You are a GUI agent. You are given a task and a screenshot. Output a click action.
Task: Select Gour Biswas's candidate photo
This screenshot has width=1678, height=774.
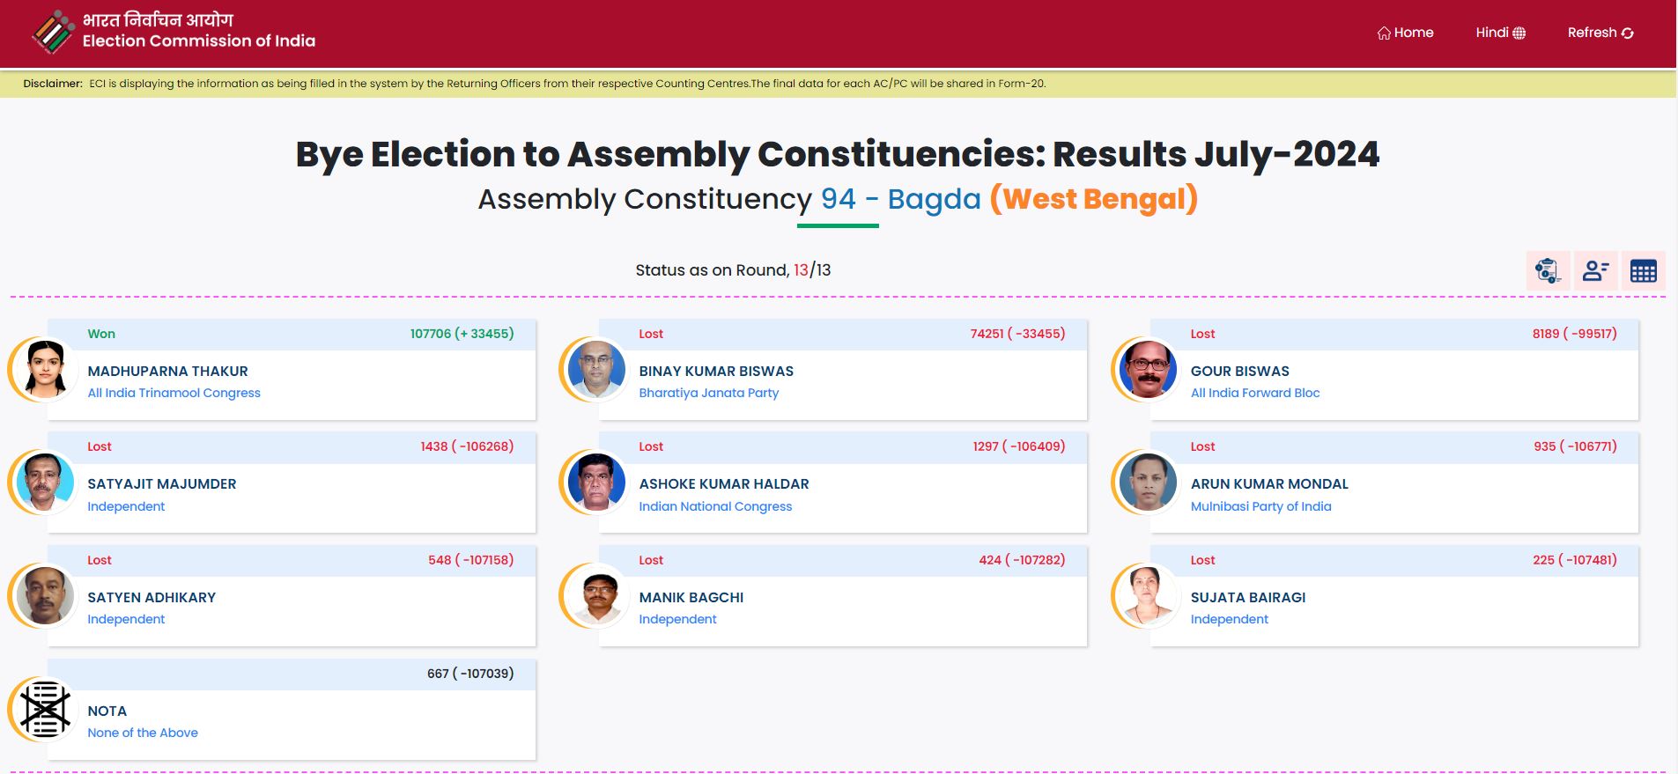click(1148, 369)
